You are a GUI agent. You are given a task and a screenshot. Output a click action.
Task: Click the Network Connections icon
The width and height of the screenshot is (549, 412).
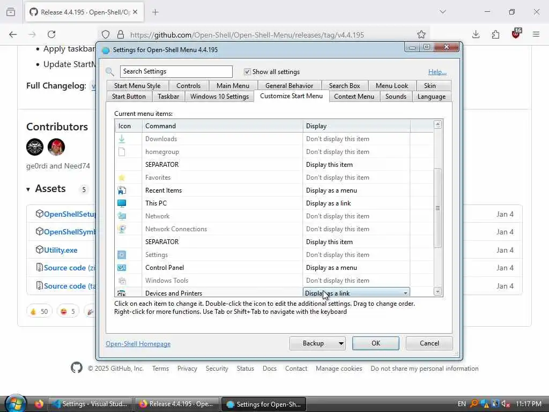click(x=122, y=229)
